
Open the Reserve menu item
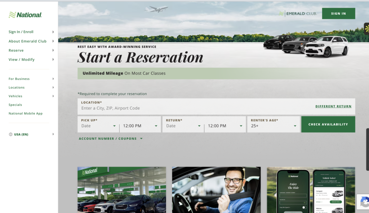(16, 50)
